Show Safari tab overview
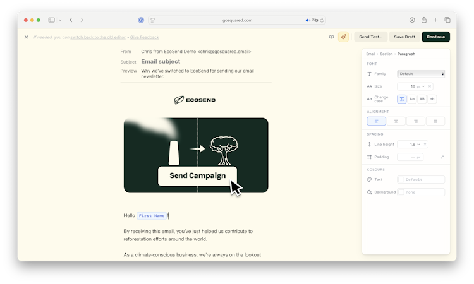Viewport: 474px width, 284px height. click(447, 20)
